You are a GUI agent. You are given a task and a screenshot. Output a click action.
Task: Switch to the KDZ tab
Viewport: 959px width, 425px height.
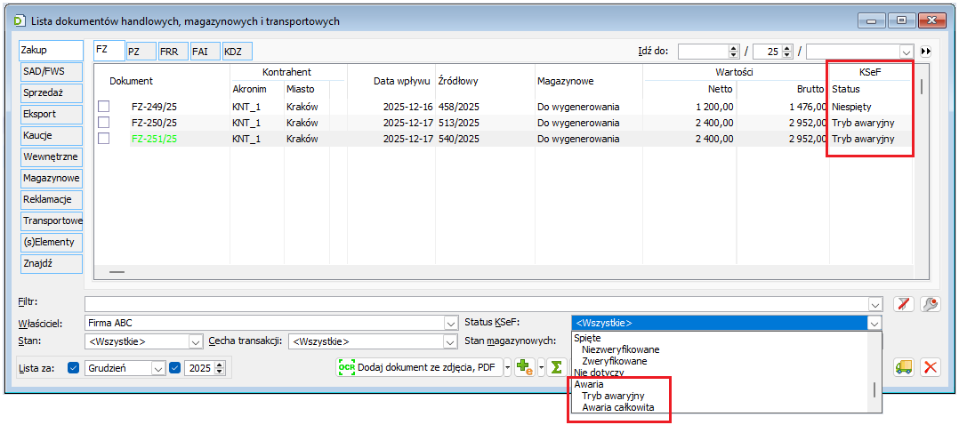(x=238, y=52)
